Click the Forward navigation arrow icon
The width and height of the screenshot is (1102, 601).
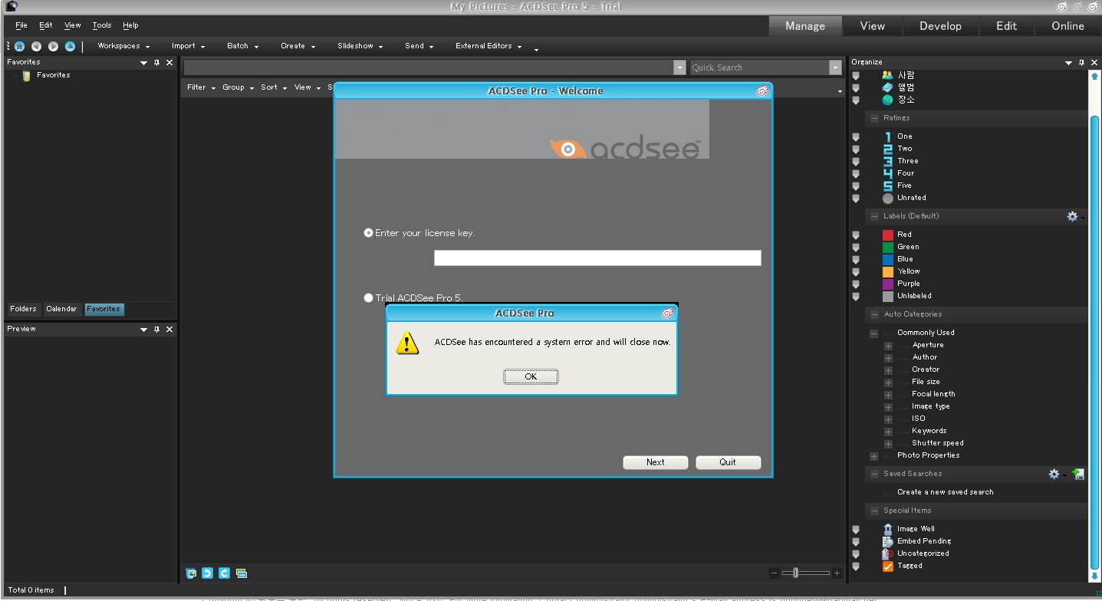point(53,47)
